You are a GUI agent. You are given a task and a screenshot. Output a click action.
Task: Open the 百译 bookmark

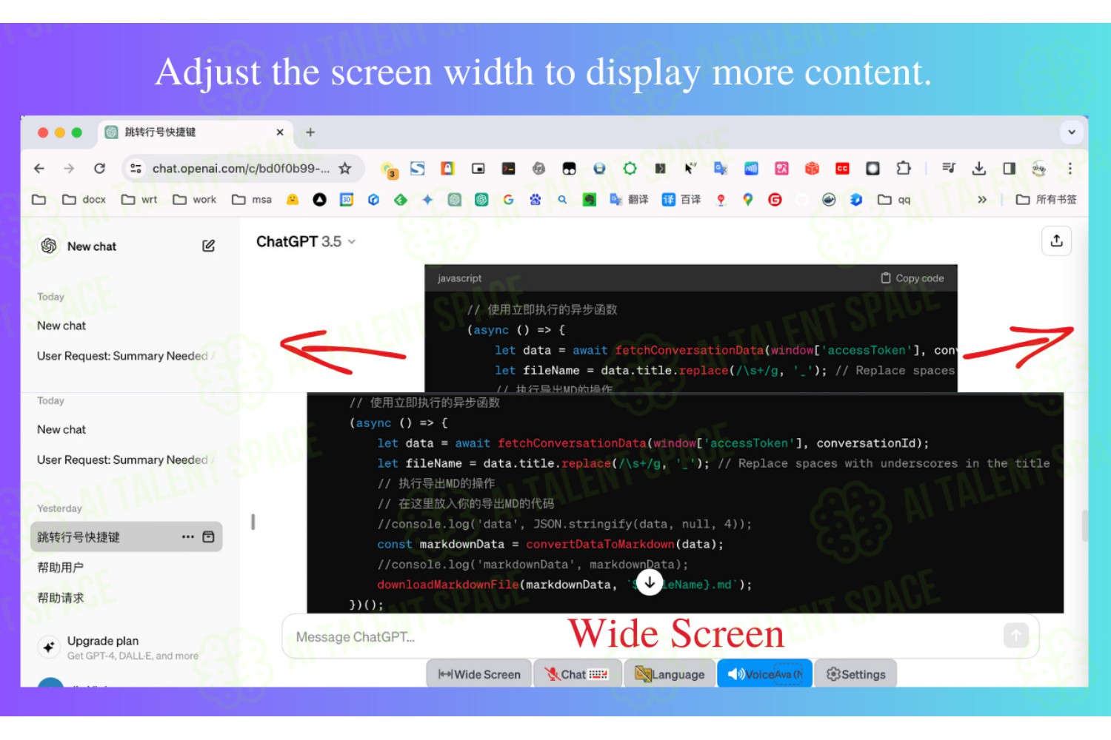click(x=681, y=200)
